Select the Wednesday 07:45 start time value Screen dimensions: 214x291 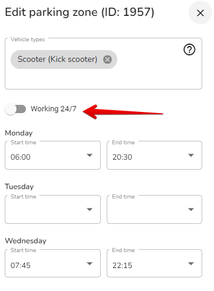(21, 266)
